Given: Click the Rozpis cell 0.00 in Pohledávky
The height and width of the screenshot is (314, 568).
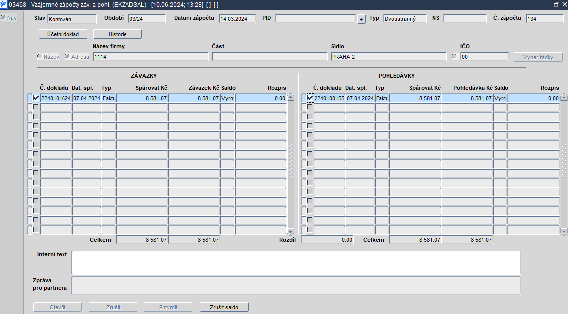Looking at the screenshot, I should pos(534,98).
